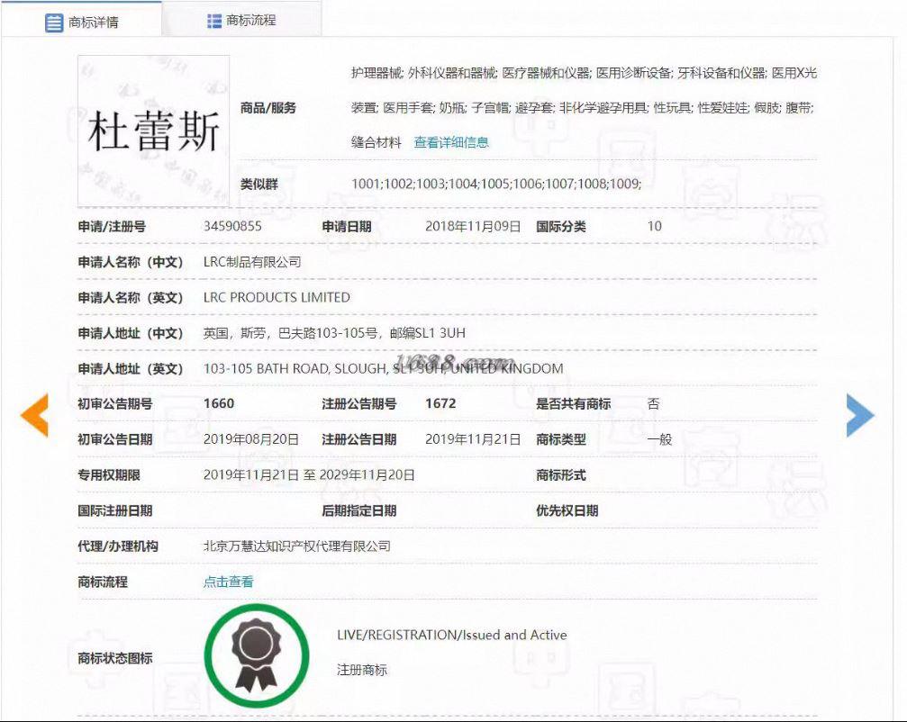Click the green registered trademark status badge

click(x=257, y=655)
